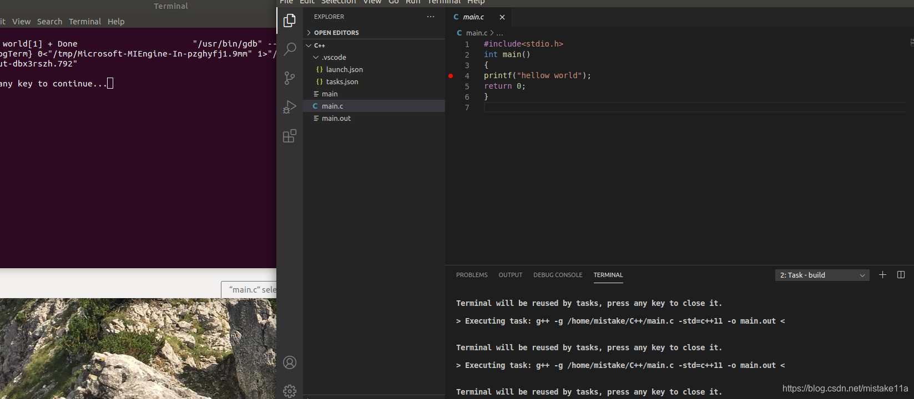Image resolution: width=914 pixels, height=399 pixels.
Task: Open Explorer views and more actions menu
Action: point(431,17)
